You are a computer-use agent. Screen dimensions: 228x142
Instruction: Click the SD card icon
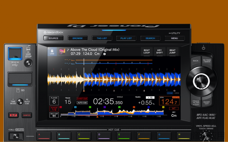pyautogui.click(x=18, y=90)
